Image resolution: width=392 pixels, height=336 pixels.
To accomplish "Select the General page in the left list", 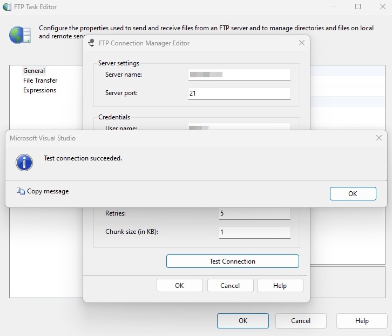I will pos(34,71).
